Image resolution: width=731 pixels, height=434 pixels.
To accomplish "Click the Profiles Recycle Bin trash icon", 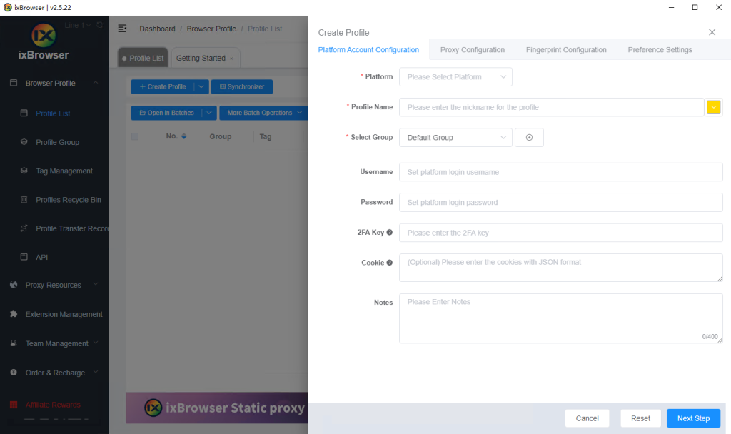I will pyautogui.click(x=24, y=200).
